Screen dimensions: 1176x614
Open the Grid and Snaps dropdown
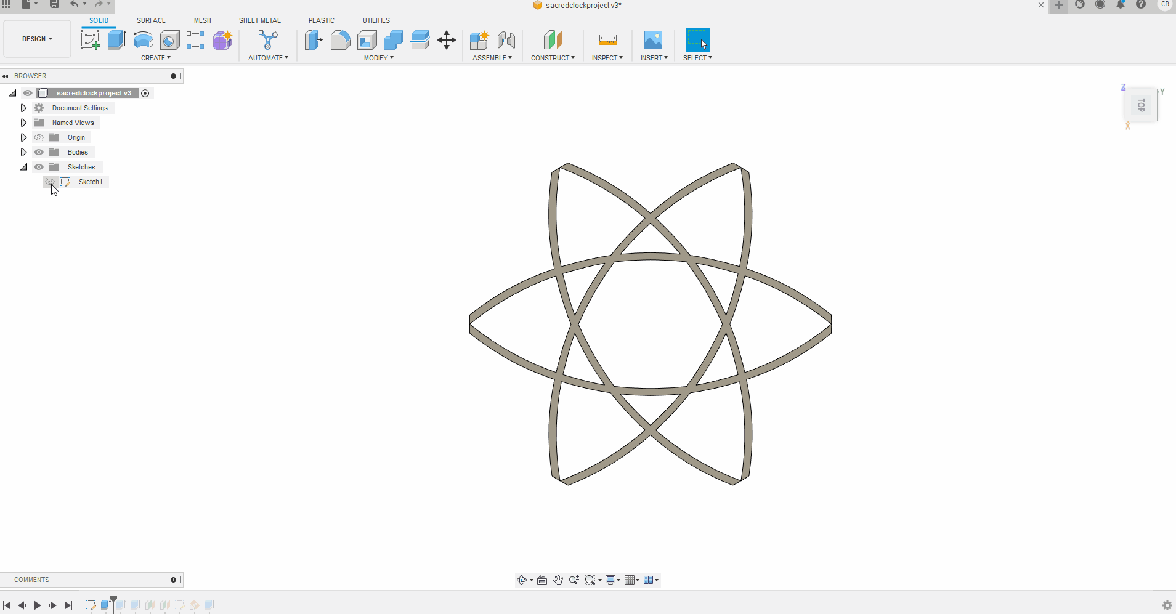(x=631, y=580)
